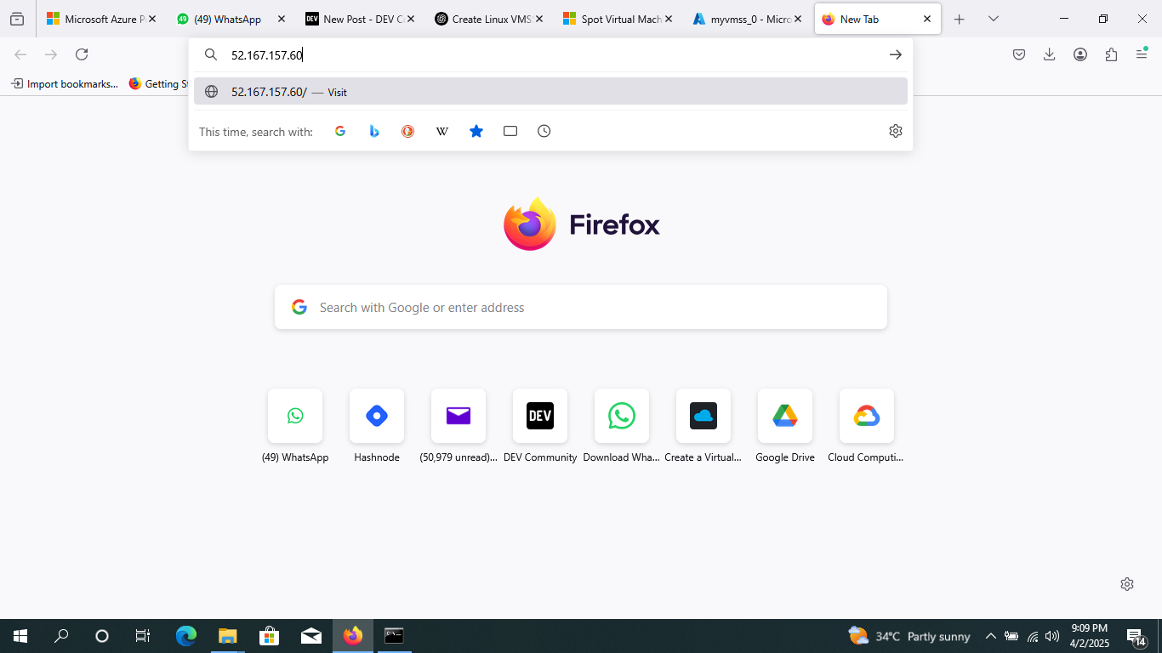The width and height of the screenshot is (1162, 653).
Task: Open the Firefox application menu
Action: [1142, 54]
